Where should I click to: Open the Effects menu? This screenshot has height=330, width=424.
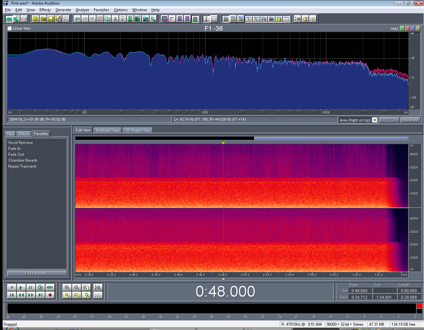click(45, 10)
